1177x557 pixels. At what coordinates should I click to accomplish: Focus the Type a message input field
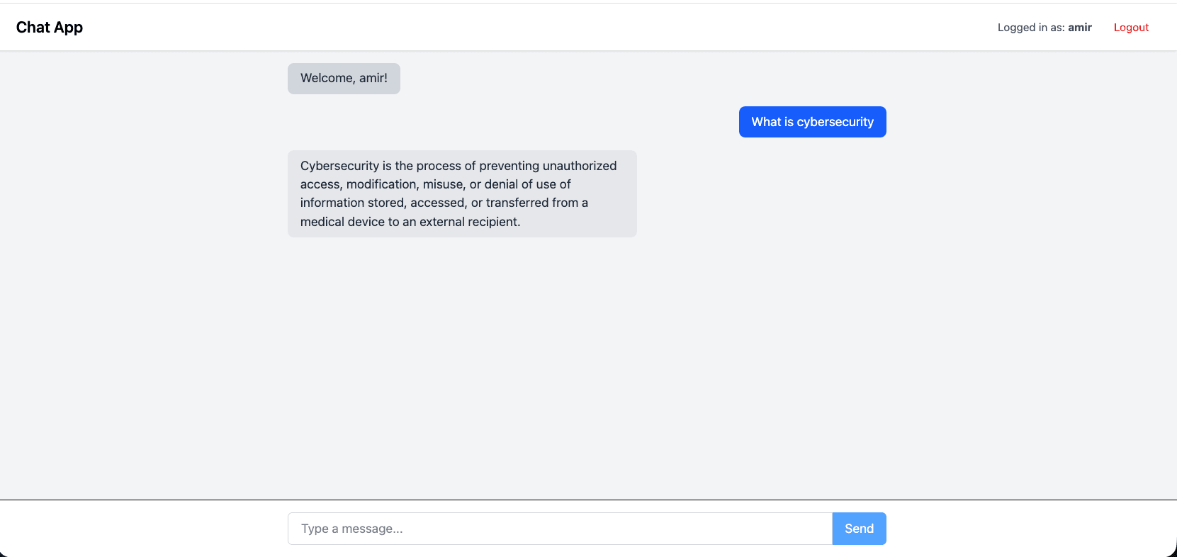pyautogui.click(x=560, y=529)
